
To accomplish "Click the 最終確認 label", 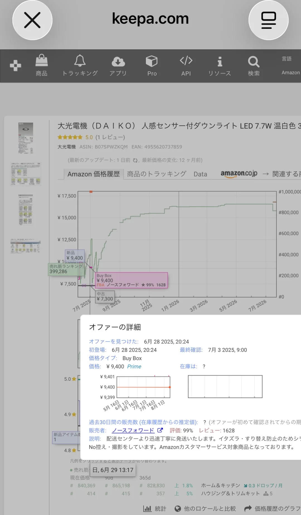I will click(x=191, y=350).
